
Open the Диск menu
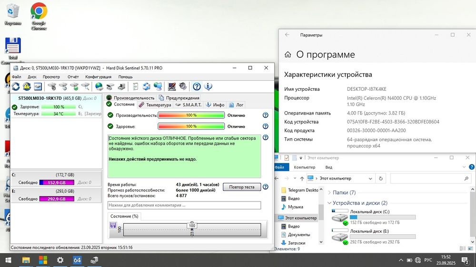point(32,76)
